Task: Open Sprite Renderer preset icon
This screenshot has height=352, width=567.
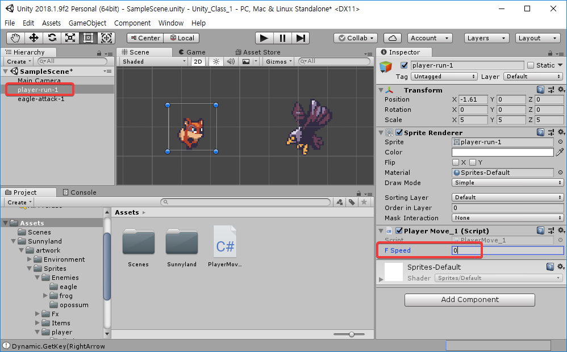Action: pyautogui.click(x=551, y=132)
